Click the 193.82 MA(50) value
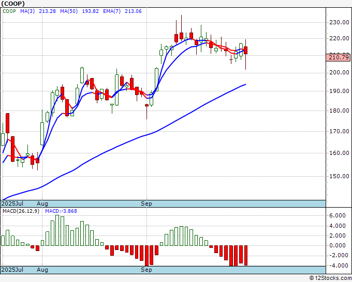The image size is (352, 282). 90,11
